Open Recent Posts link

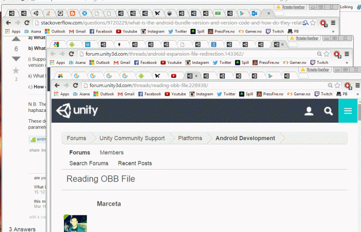click(x=135, y=163)
